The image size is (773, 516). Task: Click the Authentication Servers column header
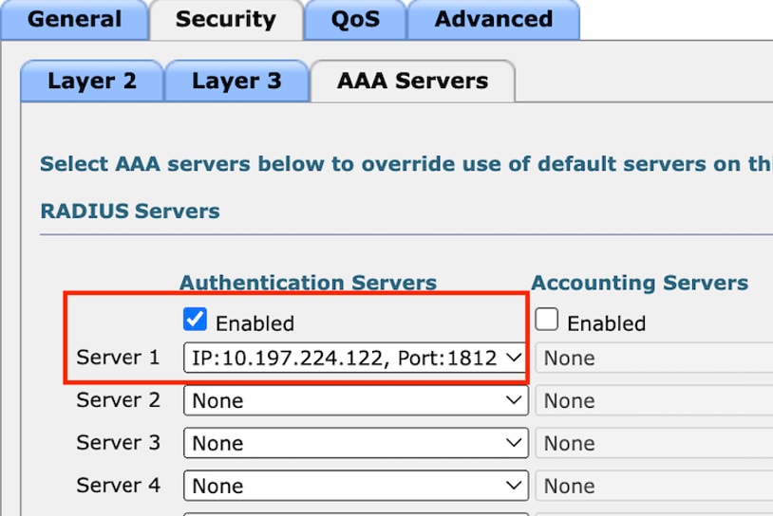pyautogui.click(x=308, y=283)
